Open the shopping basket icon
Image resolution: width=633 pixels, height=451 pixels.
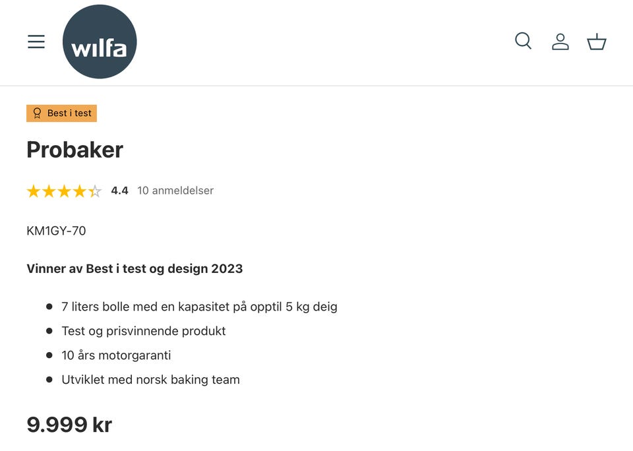coord(597,42)
